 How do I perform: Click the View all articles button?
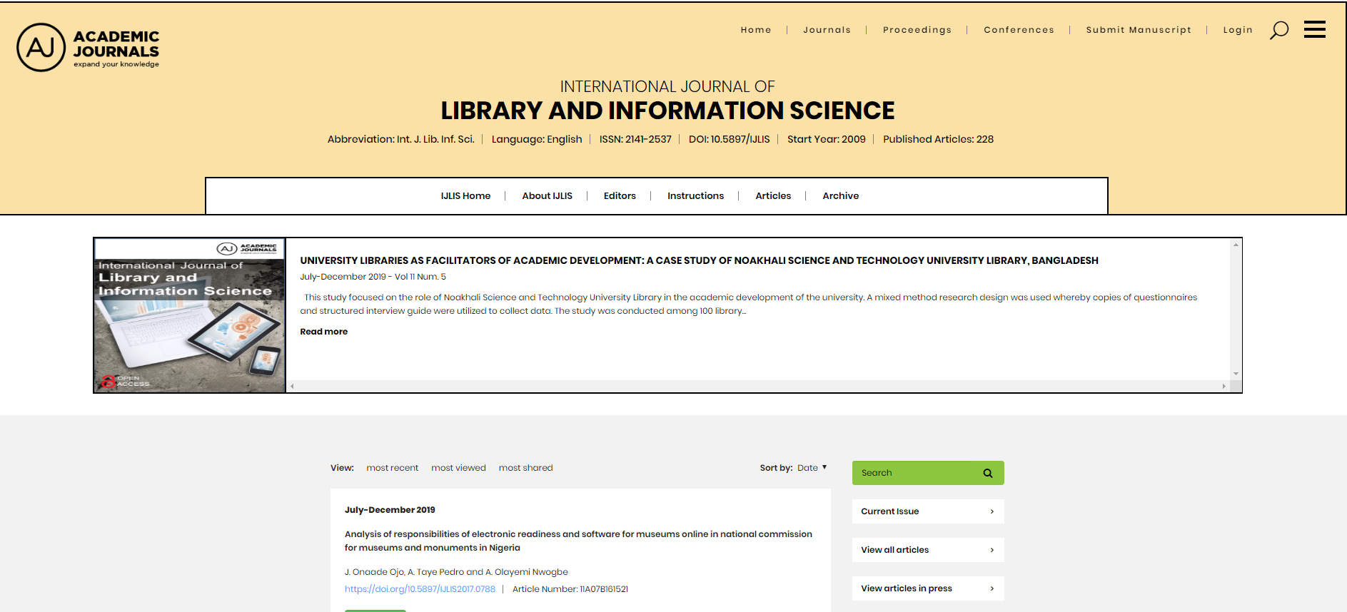coord(928,550)
